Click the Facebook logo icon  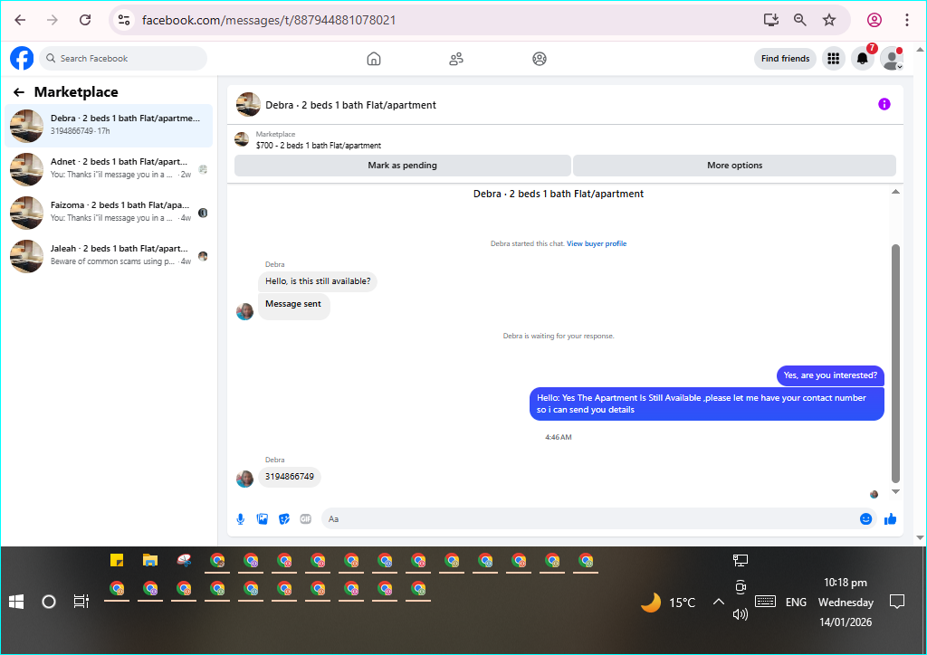click(22, 59)
